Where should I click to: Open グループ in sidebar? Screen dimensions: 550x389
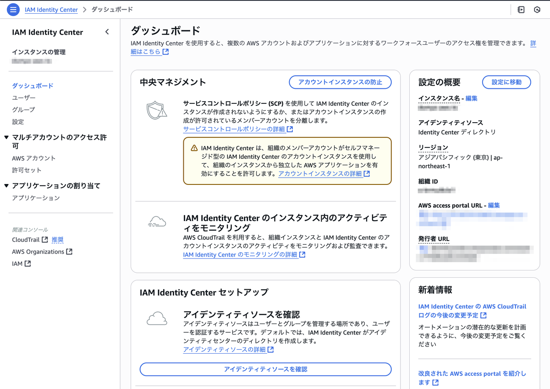(23, 110)
